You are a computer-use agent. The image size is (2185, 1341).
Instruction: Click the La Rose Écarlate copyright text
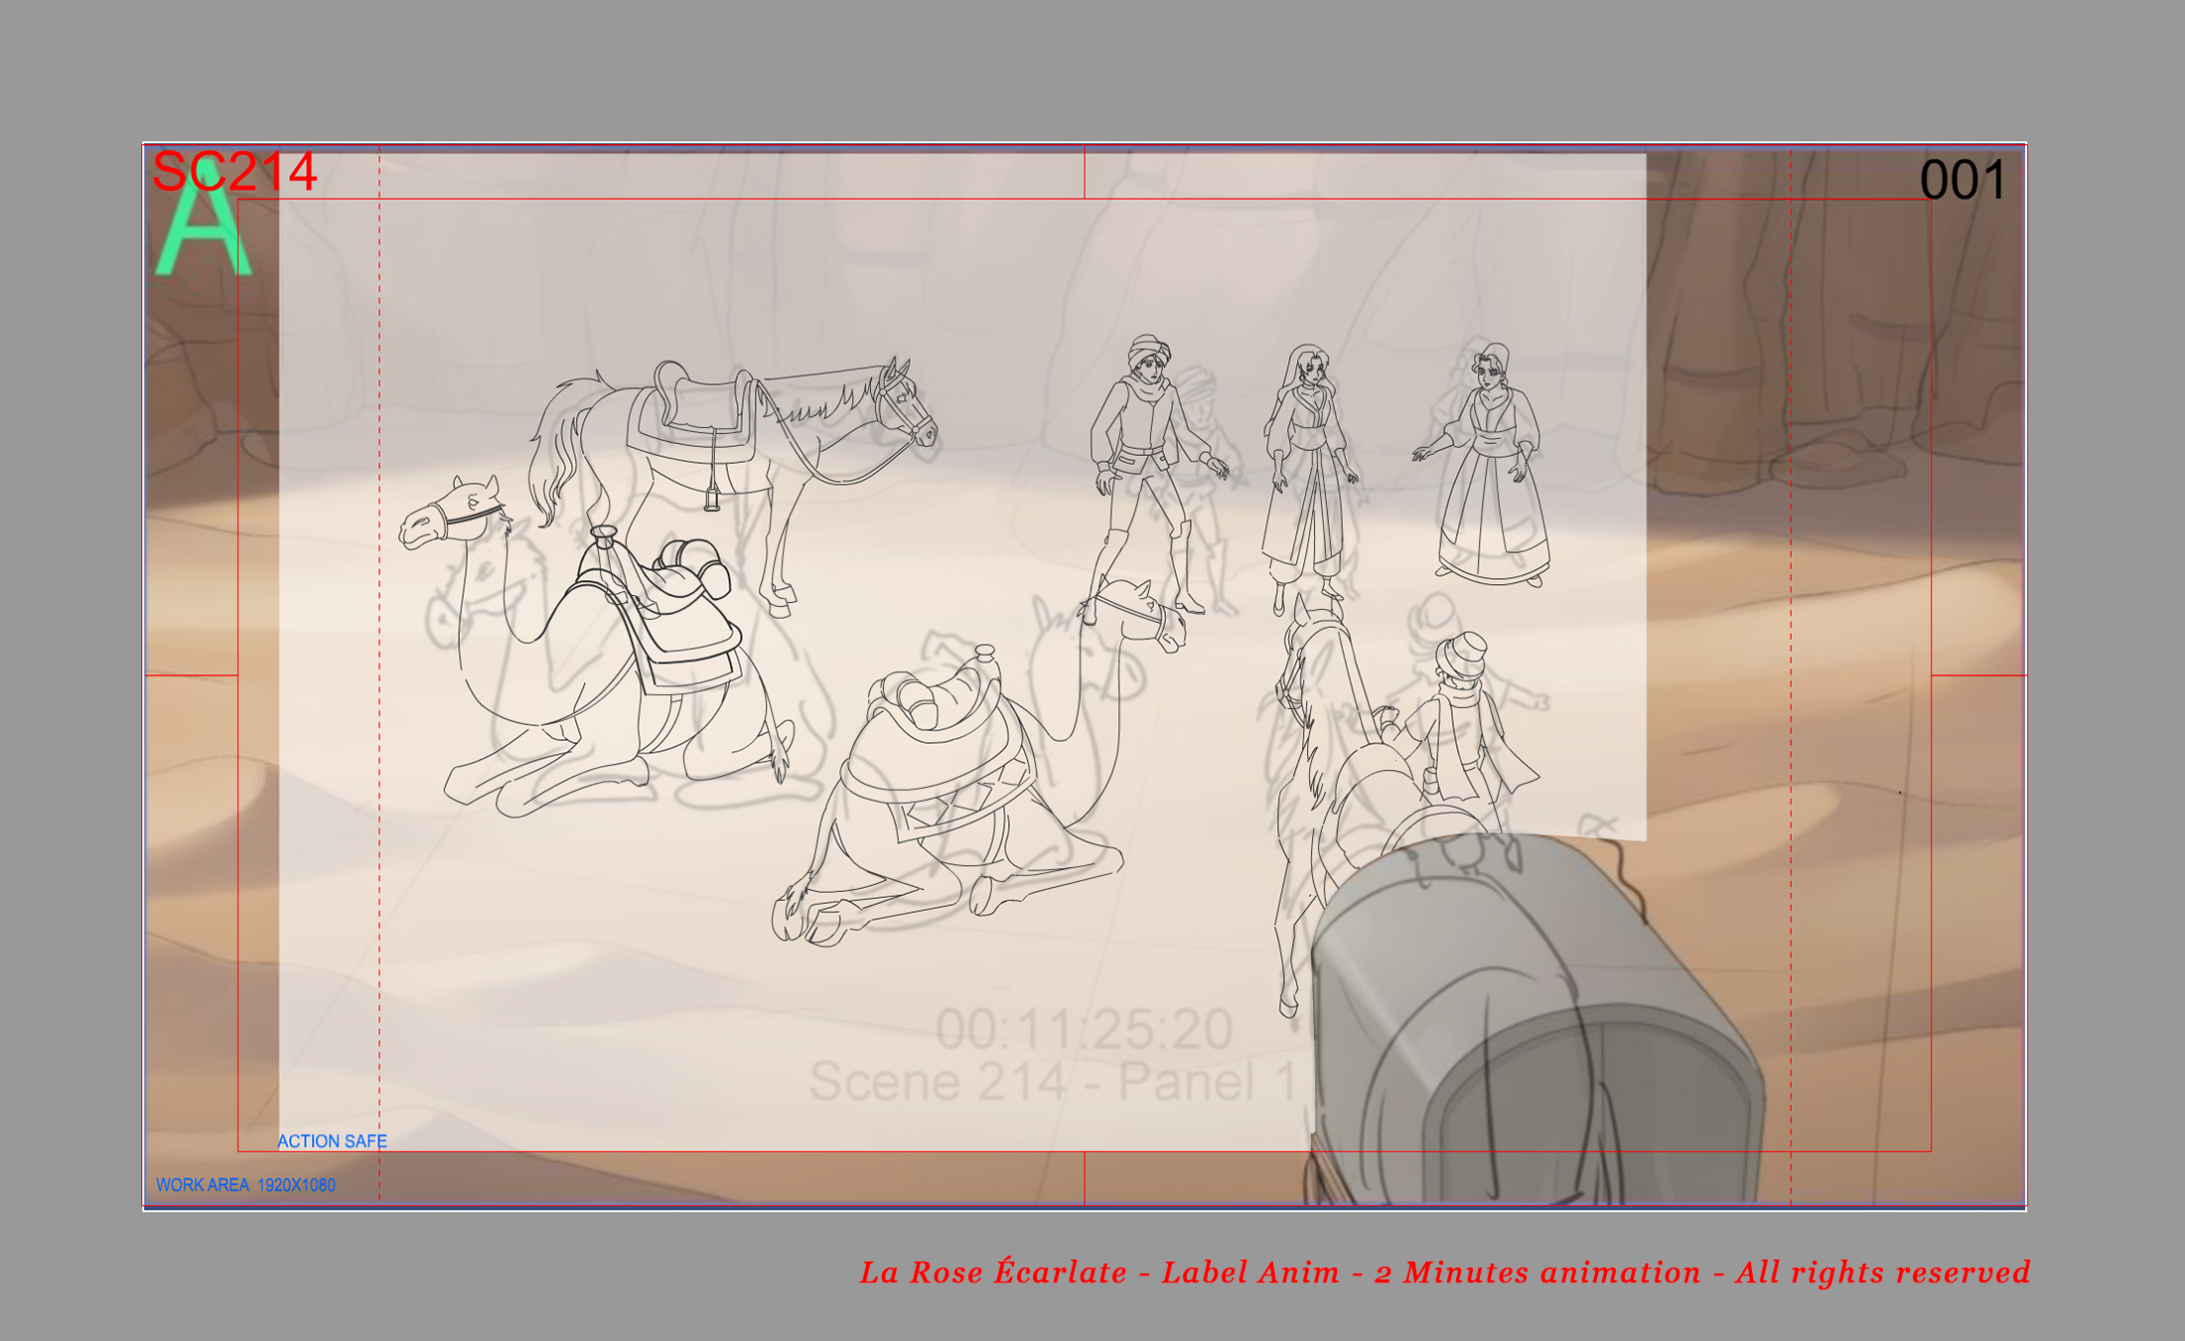tap(1444, 1272)
